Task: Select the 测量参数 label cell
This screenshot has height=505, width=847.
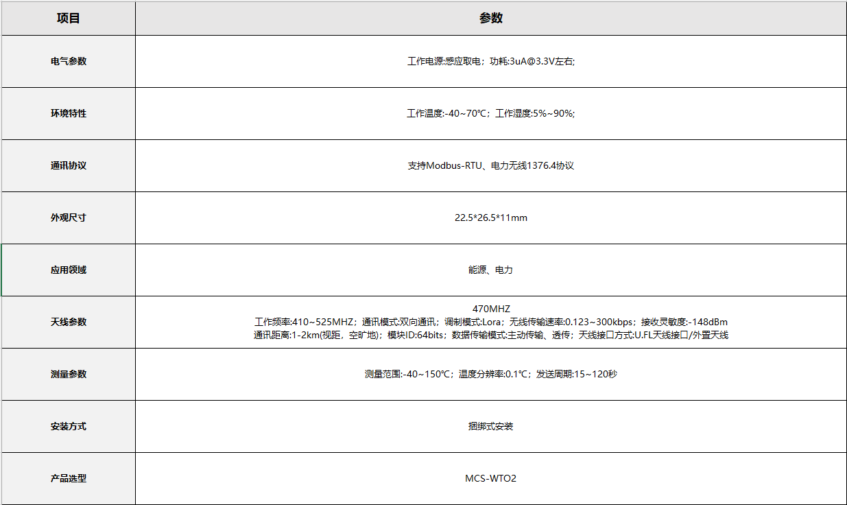Action: (x=69, y=374)
